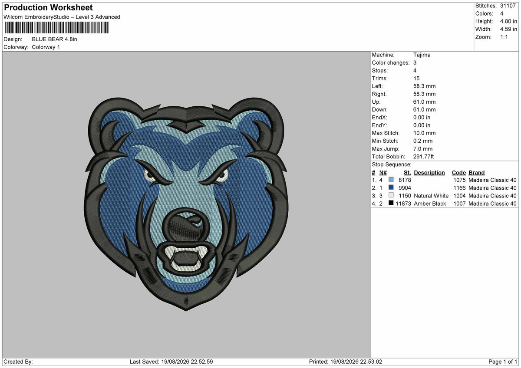Click the dark blue thread swatch for stop 2
Viewport: 521px width, 368px height.
click(x=391, y=187)
